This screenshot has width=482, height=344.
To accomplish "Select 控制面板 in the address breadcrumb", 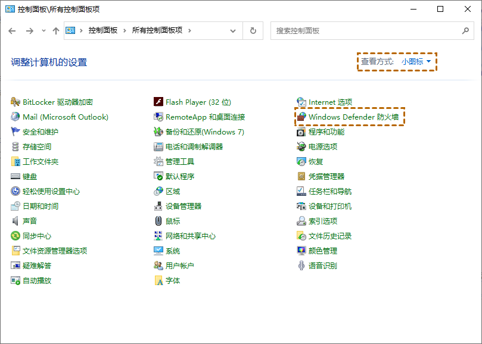I will point(103,30).
